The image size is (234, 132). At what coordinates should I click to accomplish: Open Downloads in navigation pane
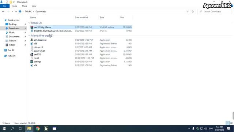point(14,28)
